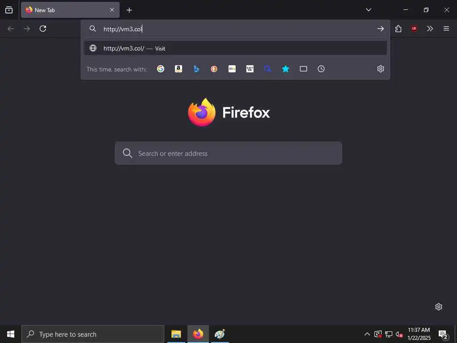Click the URL bar text http://vm3.col
The width and height of the screenshot is (457, 343).
(x=123, y=29)
